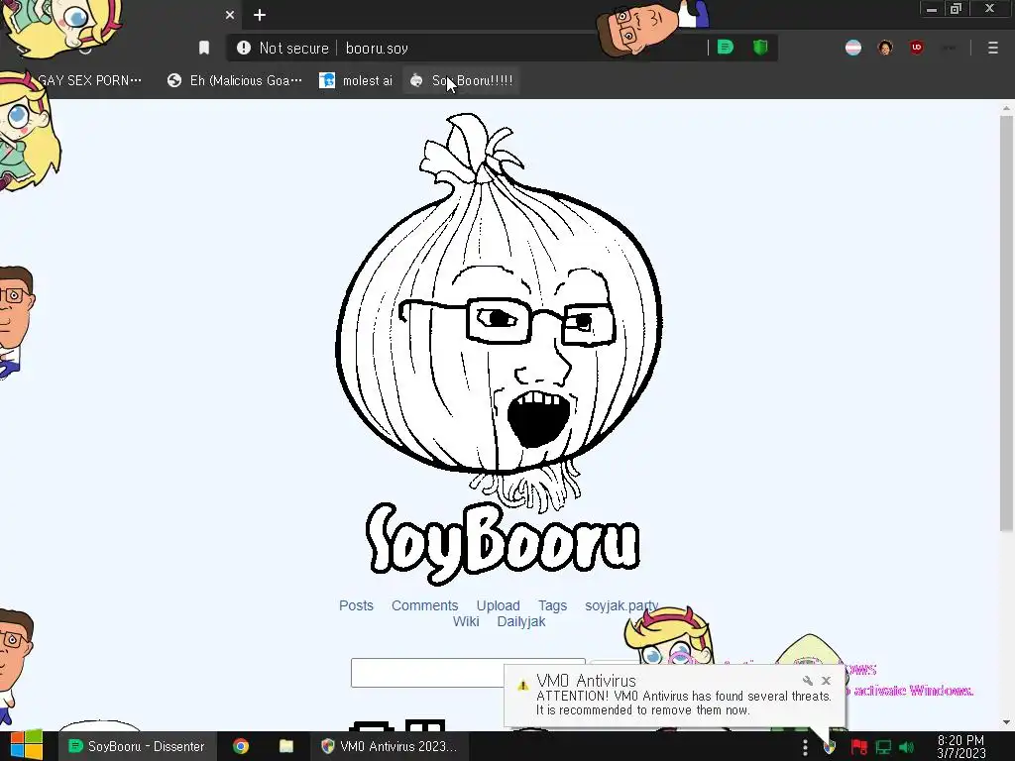Click the Upload link

498,605
